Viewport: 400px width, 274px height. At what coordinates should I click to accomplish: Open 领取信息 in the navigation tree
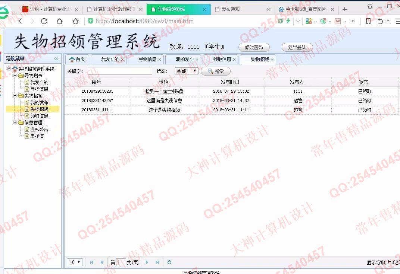[x=39, y=116]
